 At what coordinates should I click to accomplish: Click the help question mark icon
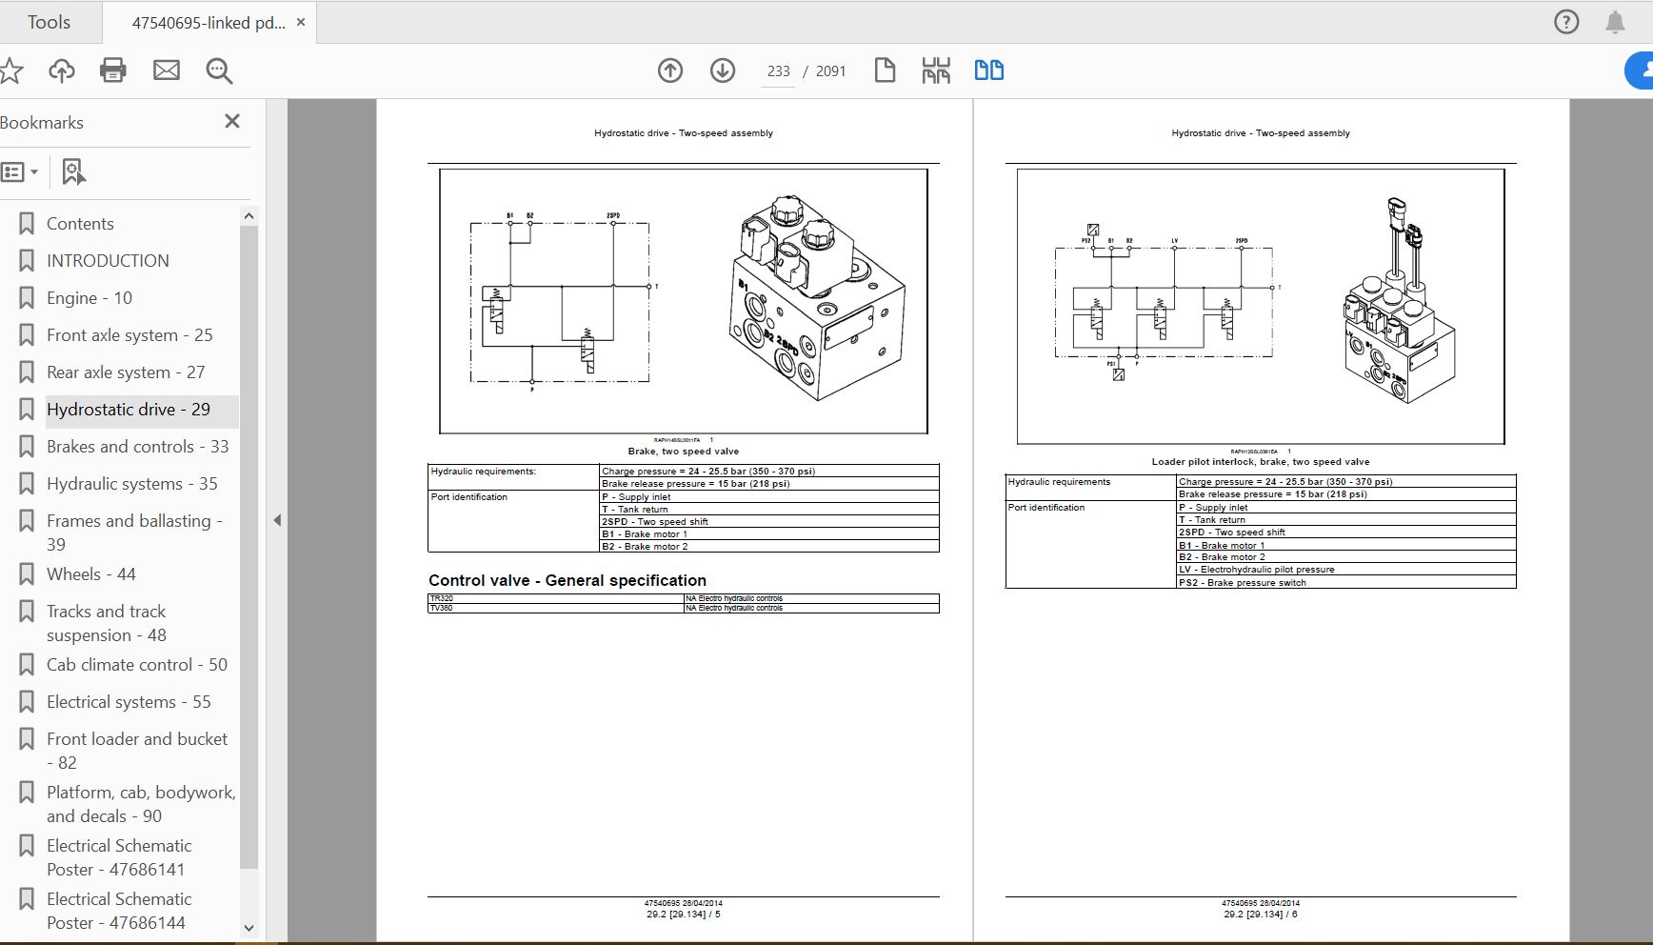pyautogui.click(x=1566, y=22)
